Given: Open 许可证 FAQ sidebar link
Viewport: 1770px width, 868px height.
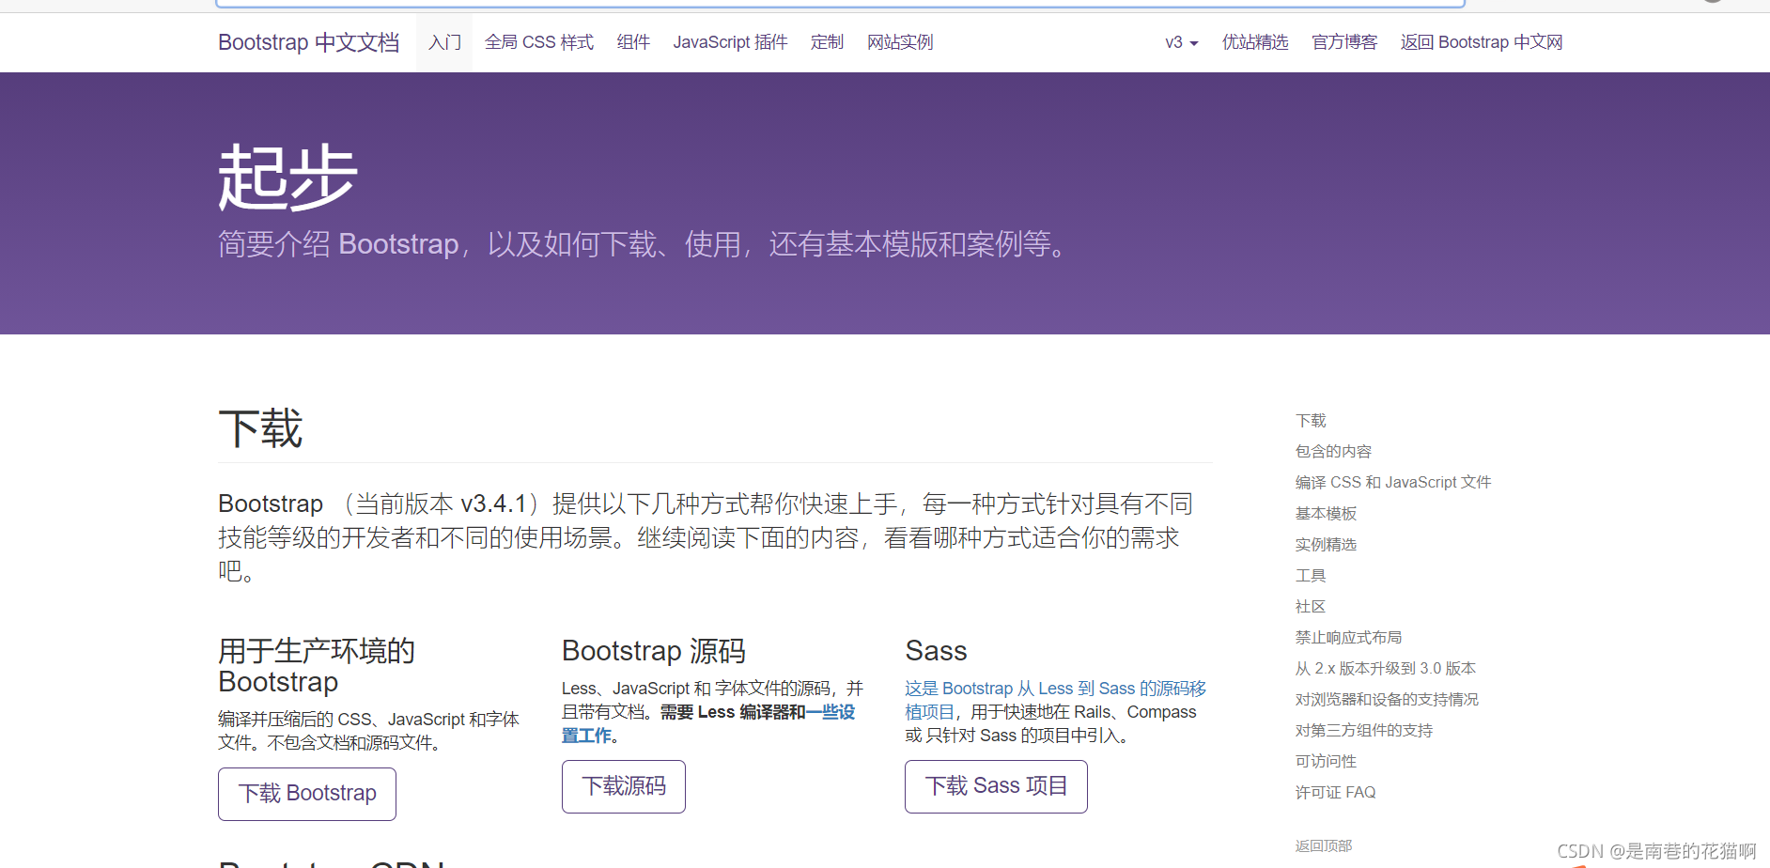Looking at the screenshot, I should [x=1335, y=793].
